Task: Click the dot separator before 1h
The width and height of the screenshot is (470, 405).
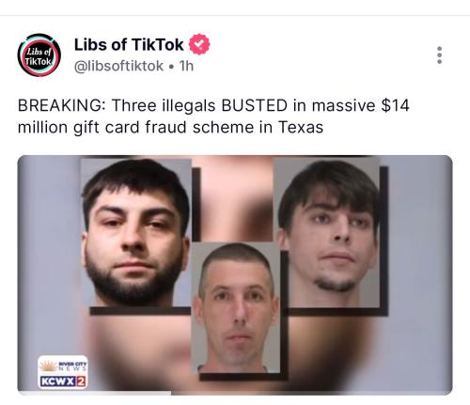Action: click(x=171, y=67)
